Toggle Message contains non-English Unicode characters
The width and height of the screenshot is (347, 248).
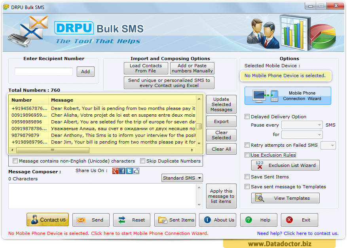click(x=15, y=161)
